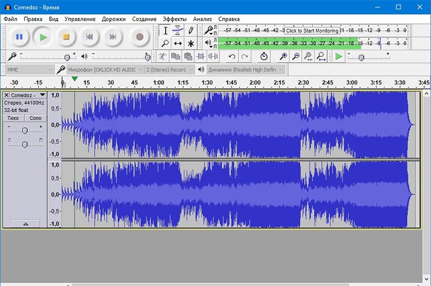Click the Silence audio icon
431x286 pixels.
pyautogui.click(x=213, y=56)
